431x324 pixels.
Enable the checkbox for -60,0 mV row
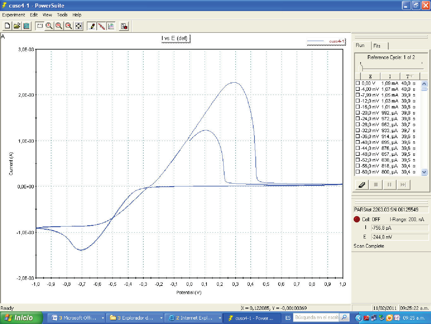coord(358,172)
